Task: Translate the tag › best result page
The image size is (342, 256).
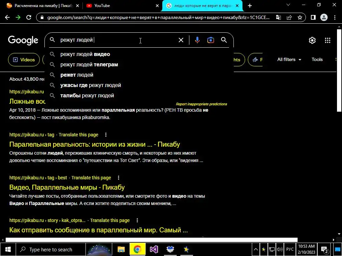Action: pyautogui.click(x=91, y=178)
